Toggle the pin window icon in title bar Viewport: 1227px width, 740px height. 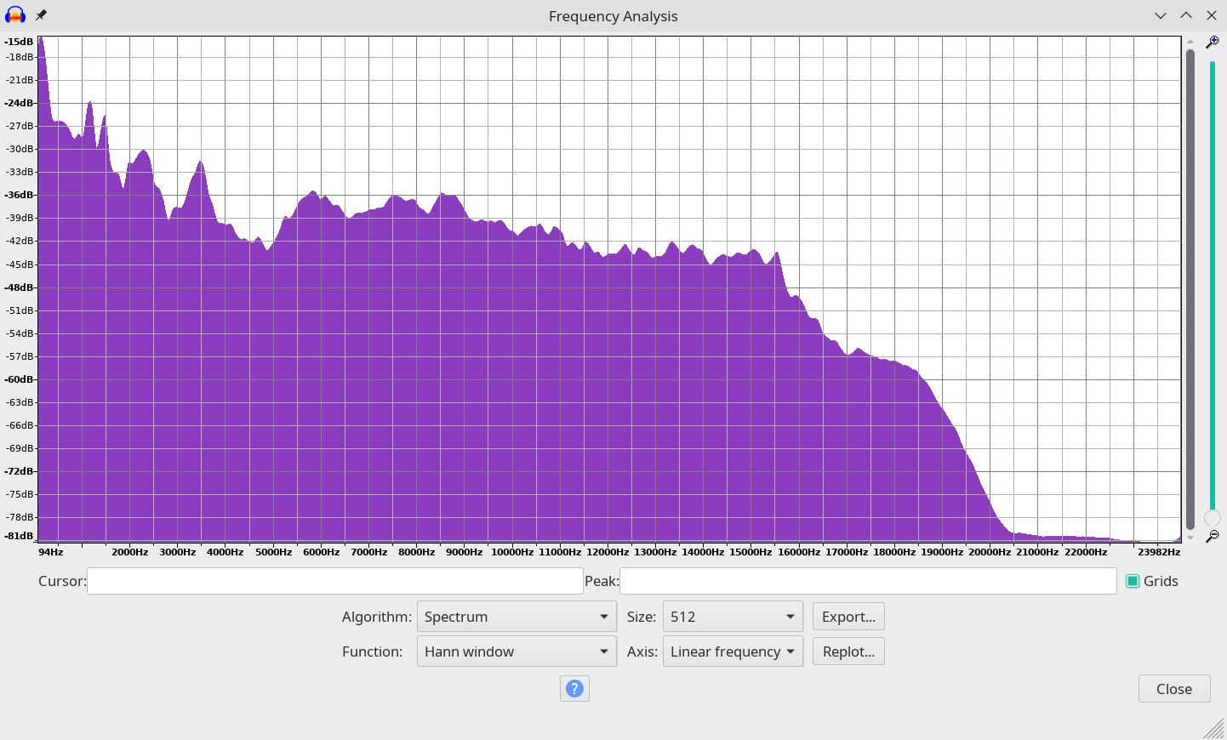click(x=41, y=15)
